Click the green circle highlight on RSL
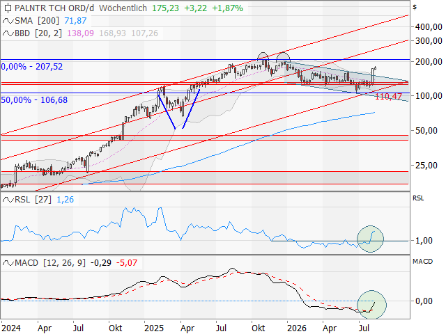 pos(370,239)
